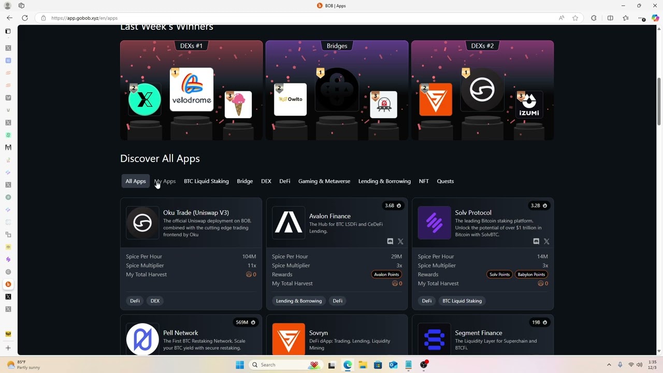Screen dimensions: 663x373
Task: Switch to active BOB tab in sidebar
Action: (x=8, y=284)
